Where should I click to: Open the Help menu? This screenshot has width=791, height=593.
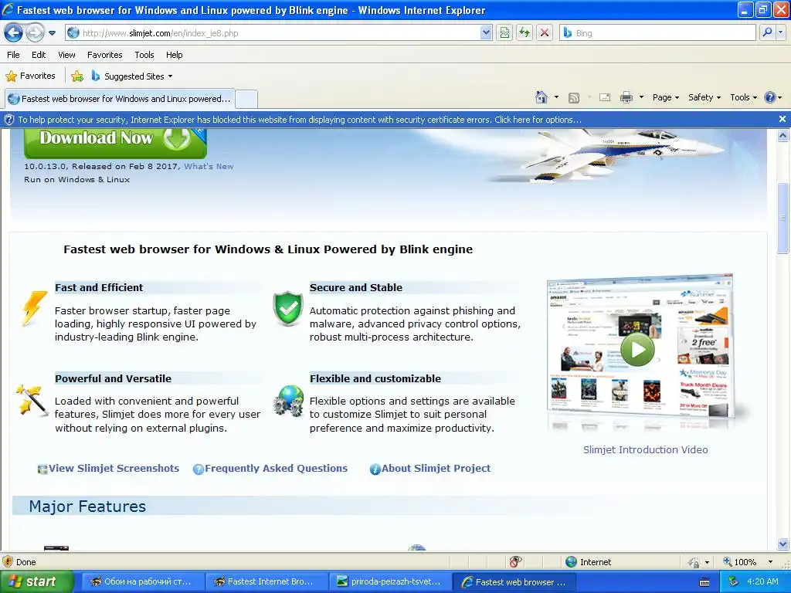click(174, 55)
